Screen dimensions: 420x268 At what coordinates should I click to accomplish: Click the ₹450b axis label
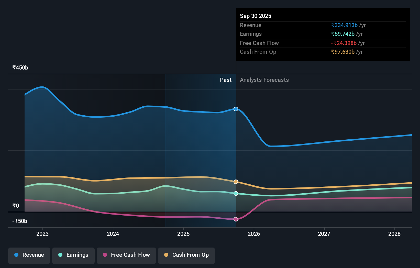coord(20,67)
